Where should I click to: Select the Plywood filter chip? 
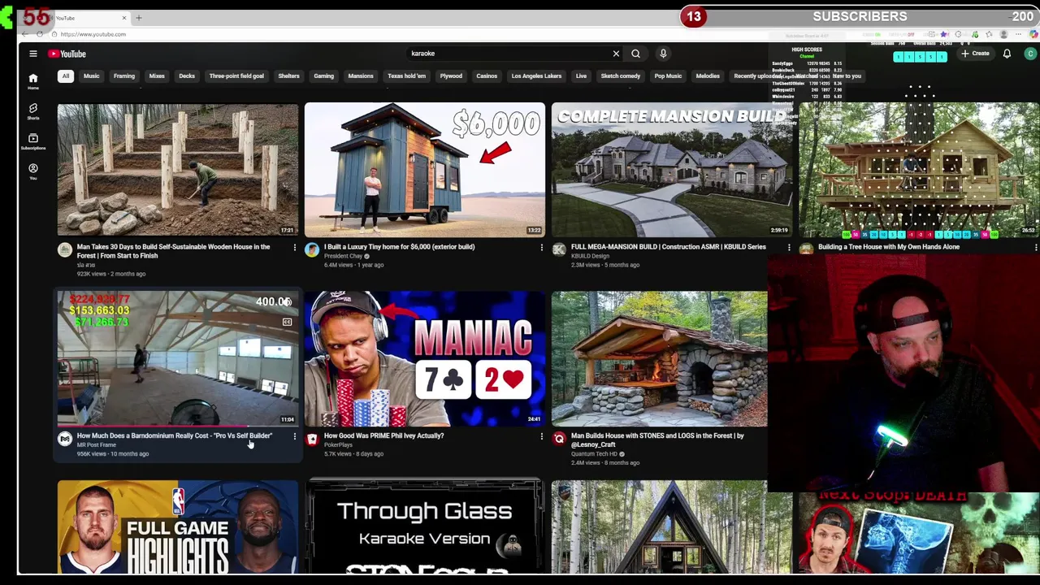coord(451,76)
